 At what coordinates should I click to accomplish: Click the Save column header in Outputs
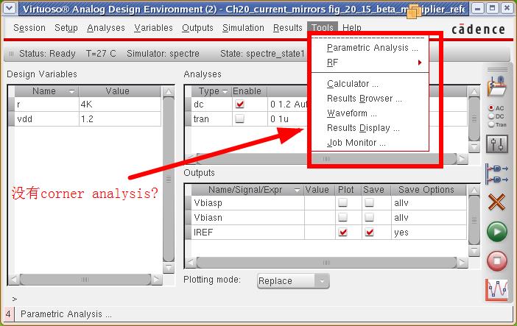coord(376,190)
